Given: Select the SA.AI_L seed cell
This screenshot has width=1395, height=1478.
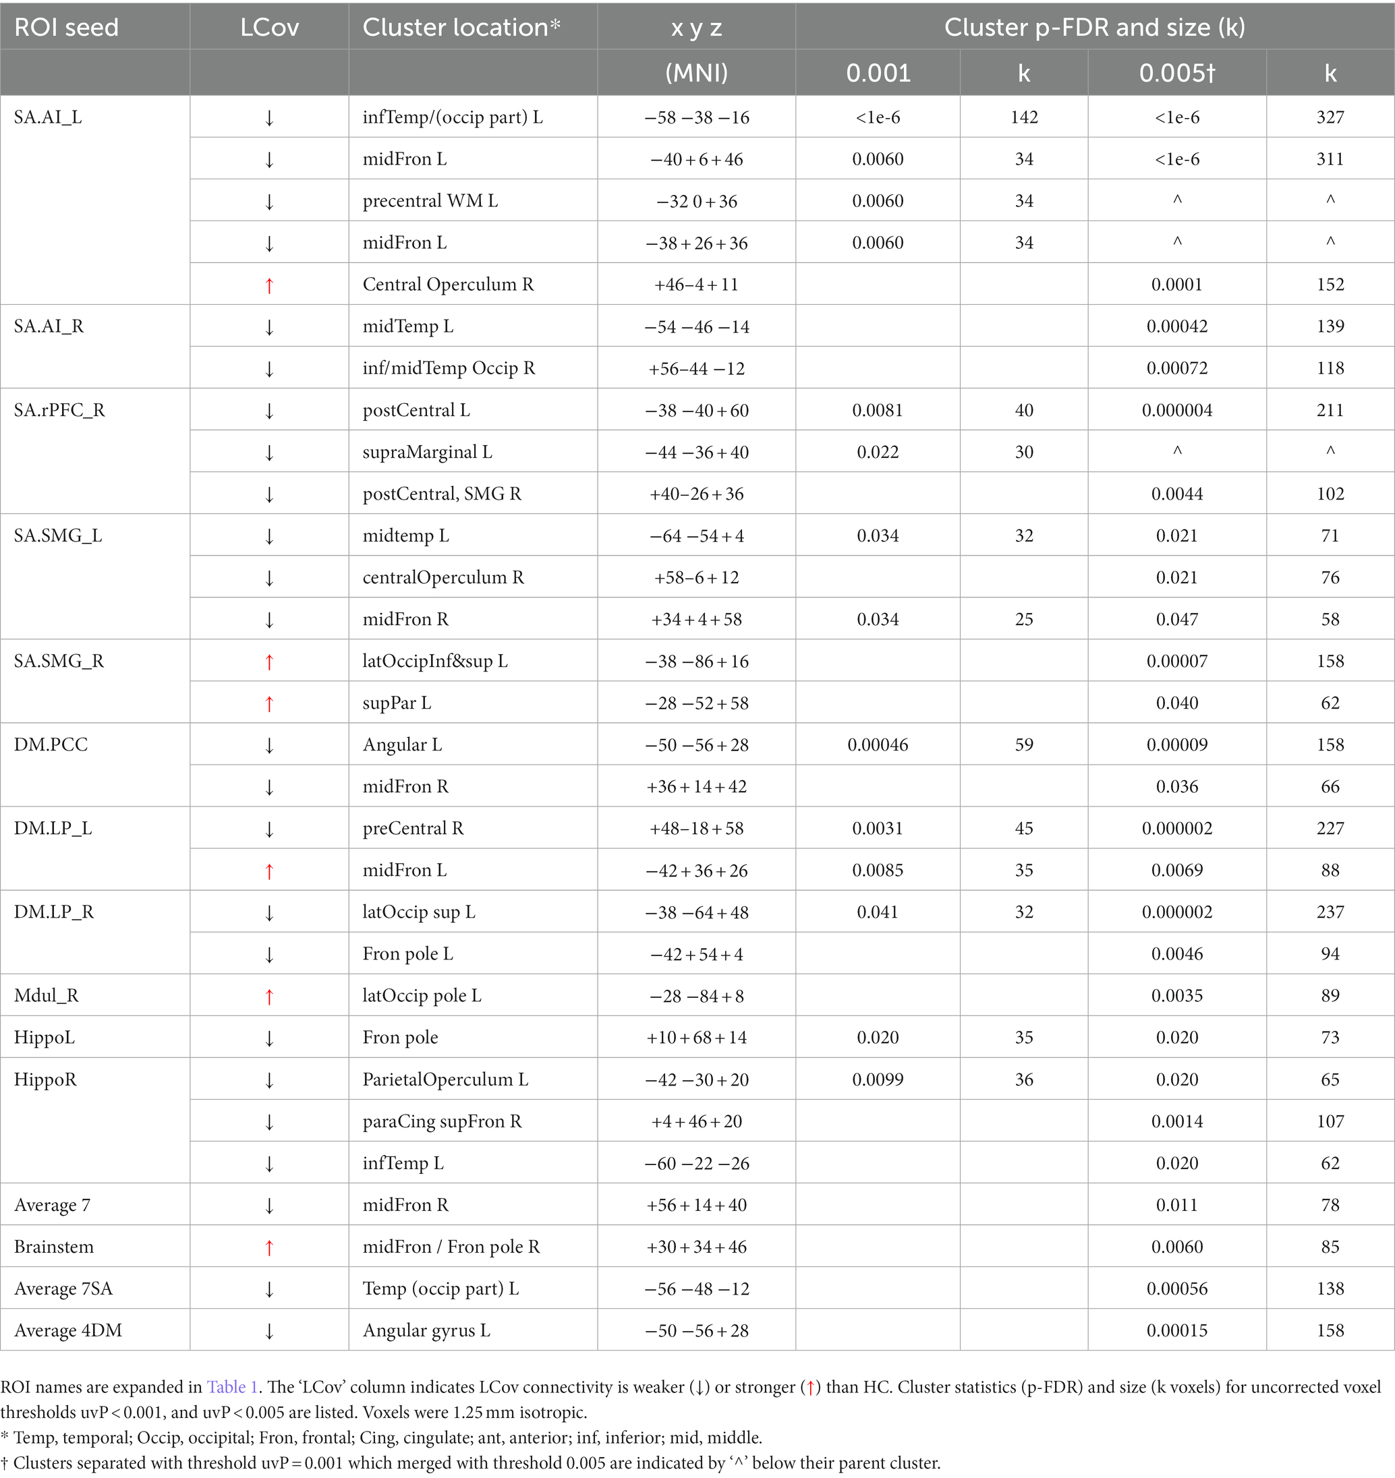Looking at the screenshot, I should click(x=48, y=117).
